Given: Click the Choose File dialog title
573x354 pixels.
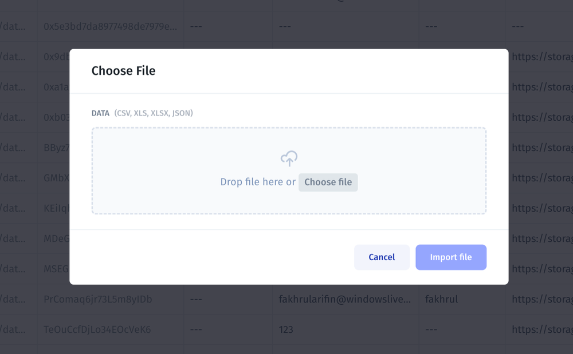Looking at the screenshot, I should click(x=123, y=70).
